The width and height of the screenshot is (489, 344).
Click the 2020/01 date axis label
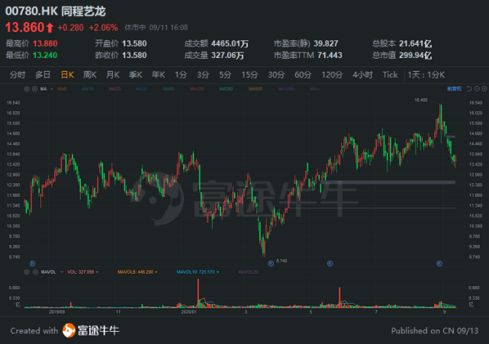click(x=188, y=311)
